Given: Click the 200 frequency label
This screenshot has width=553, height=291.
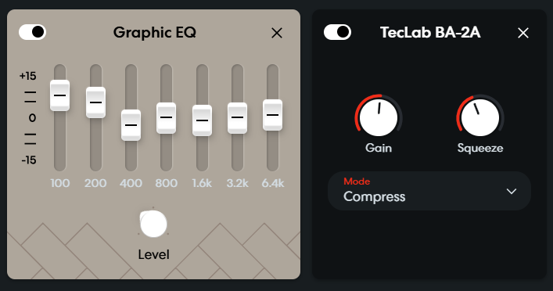Looking at the screenshot, I should tap(95, 183).
